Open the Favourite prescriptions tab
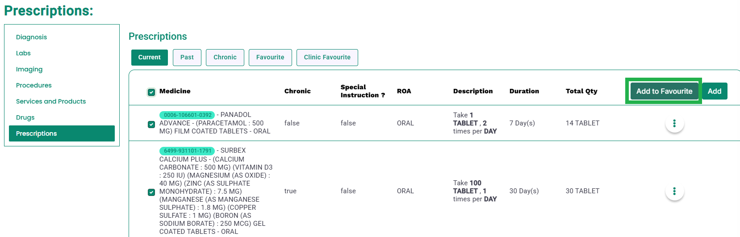The height and width of the screenshot is (237, 740). pos(270,57)
